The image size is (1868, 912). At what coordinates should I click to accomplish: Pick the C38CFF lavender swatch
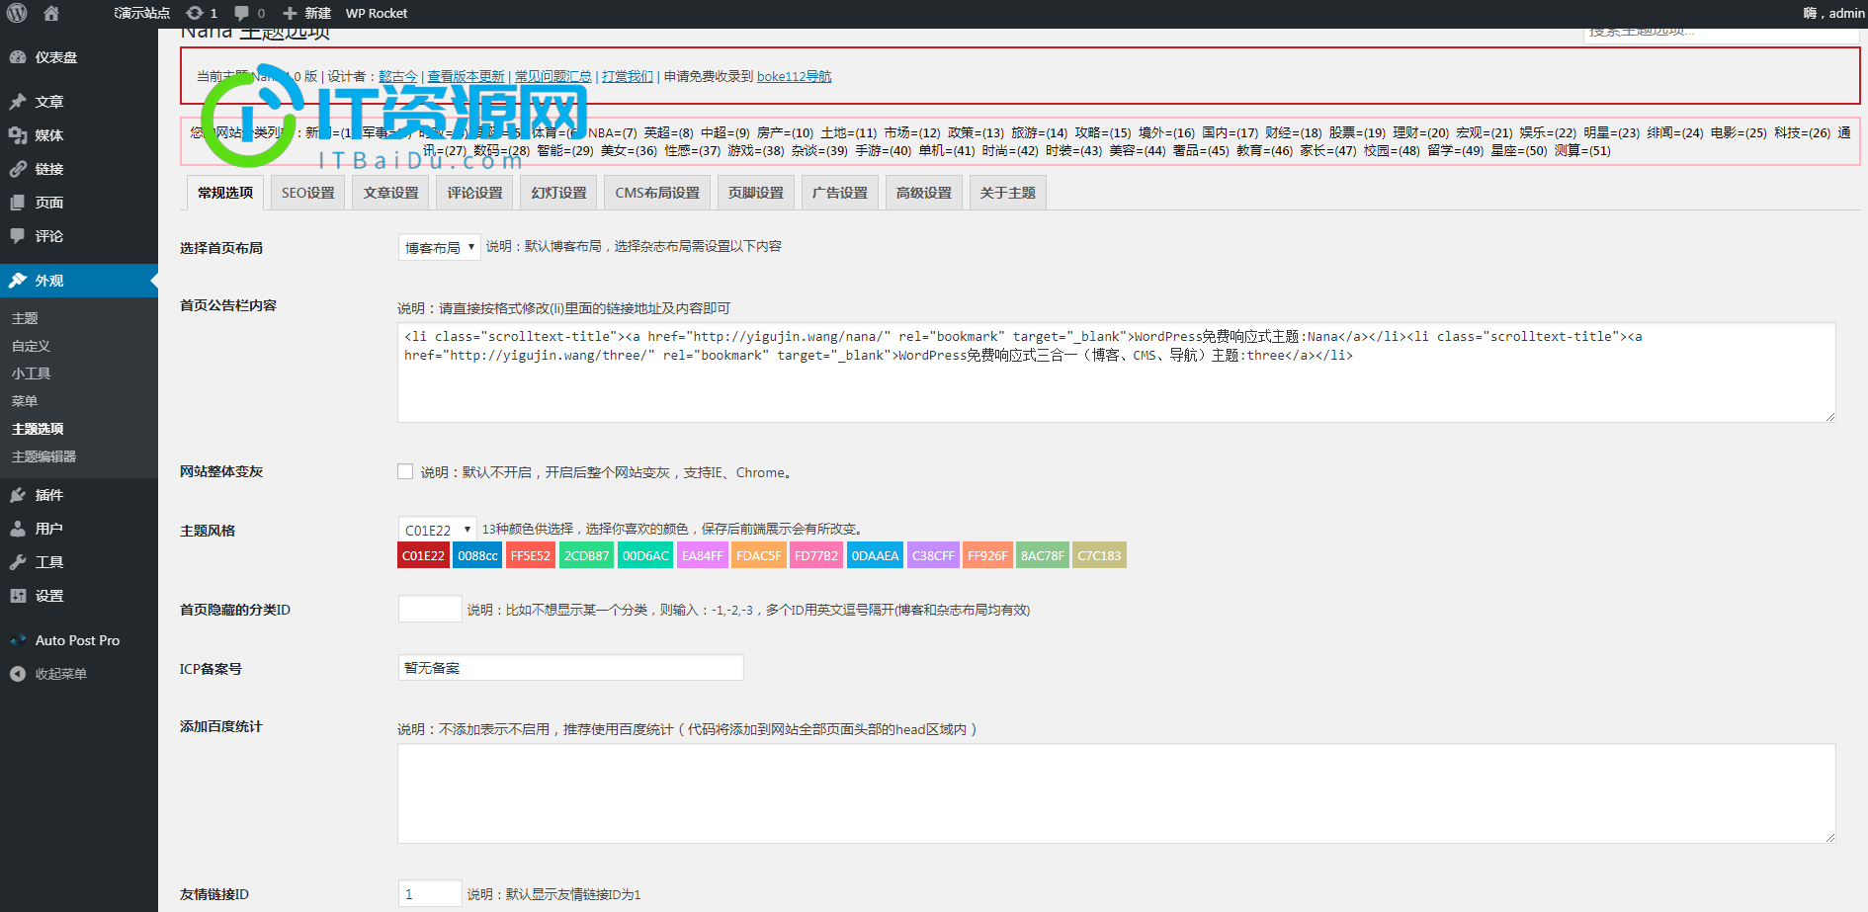point(933,555)
